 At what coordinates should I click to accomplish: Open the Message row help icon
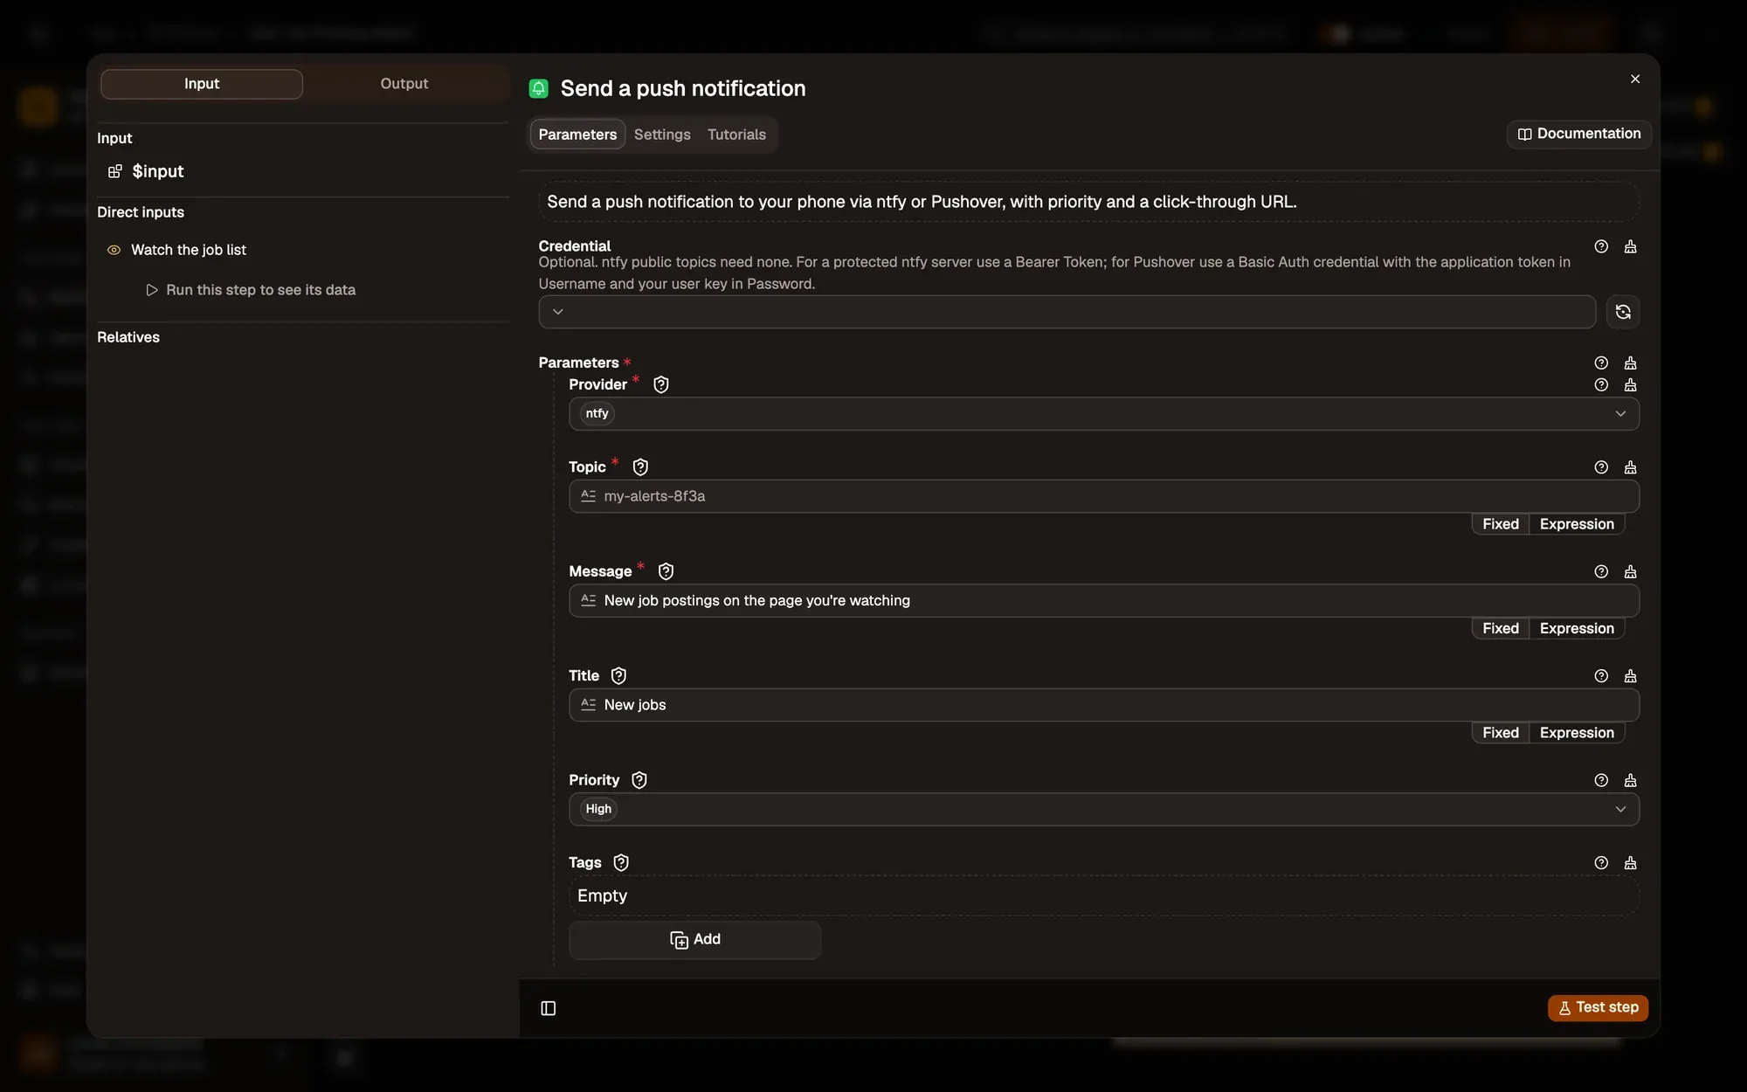point(1600,571)
